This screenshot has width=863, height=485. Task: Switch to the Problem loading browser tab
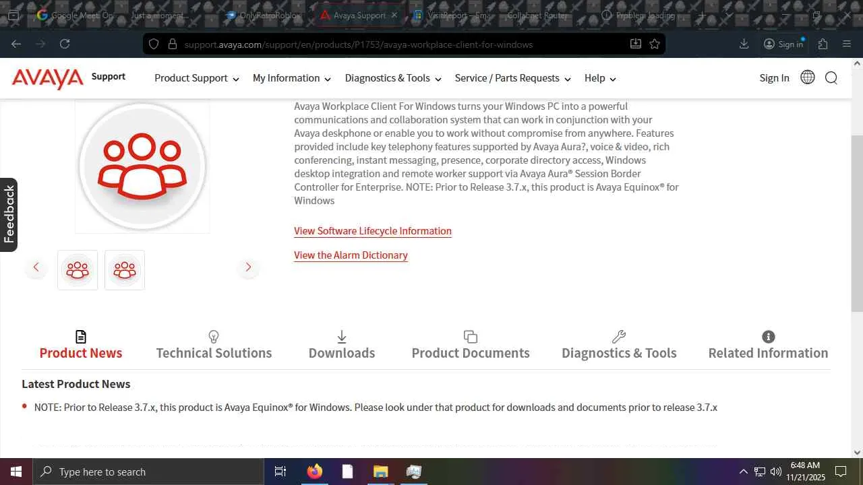(x=638, y=15)
